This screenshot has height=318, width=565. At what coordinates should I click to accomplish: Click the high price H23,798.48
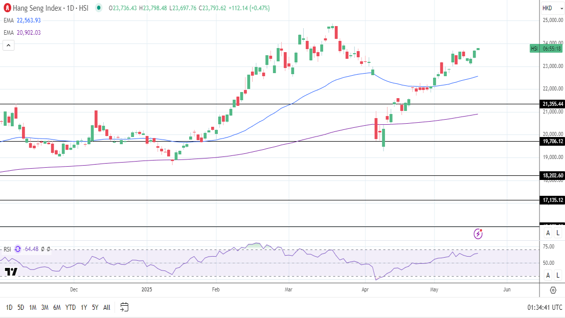[153, 8]
